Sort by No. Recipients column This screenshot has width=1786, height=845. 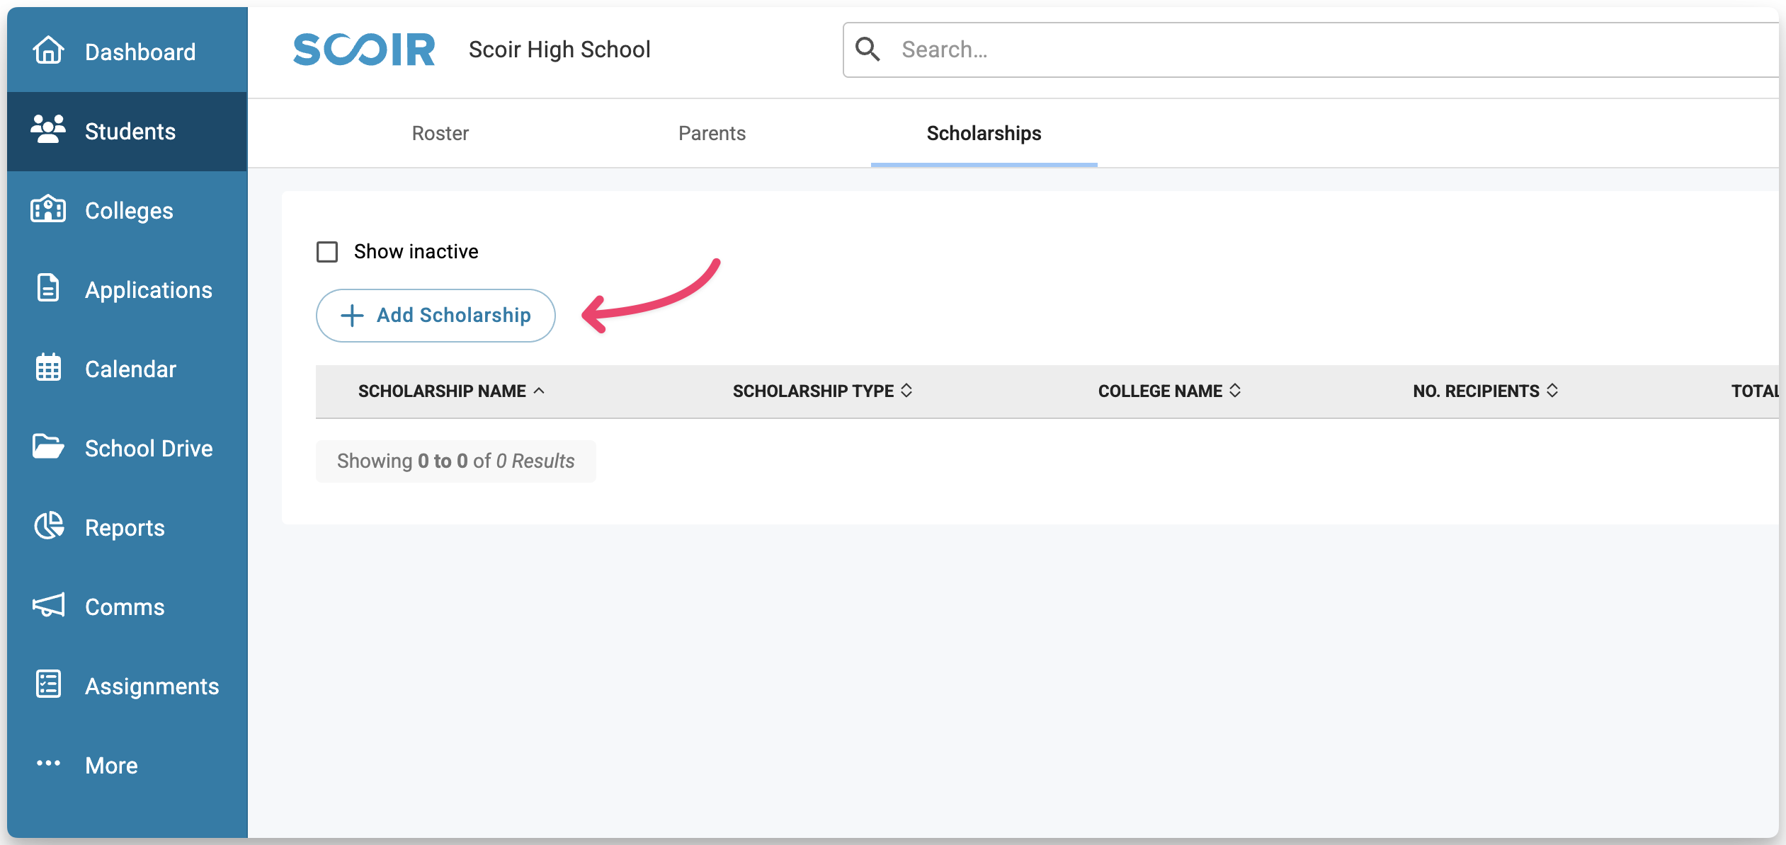[x=1552, y=391]
